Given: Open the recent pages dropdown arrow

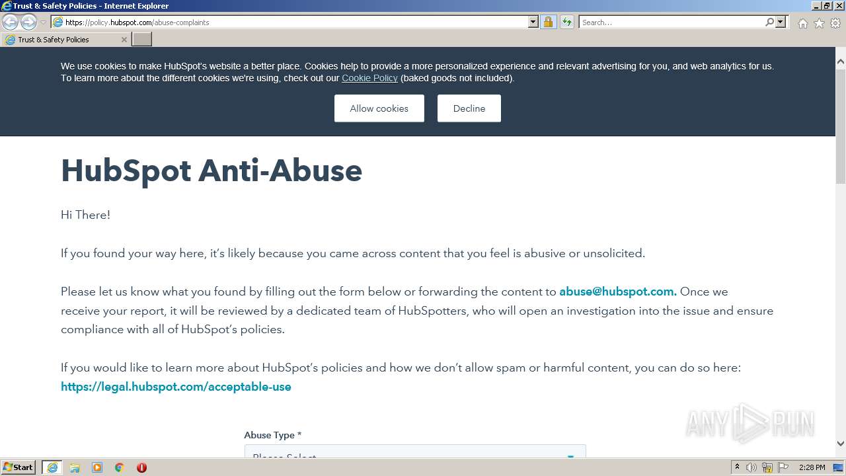Looking at the screenshot, I should coord(44,22).
